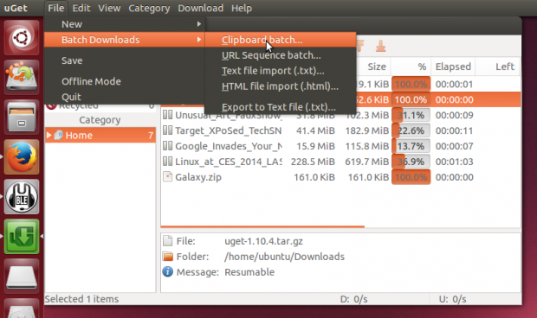The image size is (537, 318).
Task: Open the File menu
Action: [x=55, y=8]
